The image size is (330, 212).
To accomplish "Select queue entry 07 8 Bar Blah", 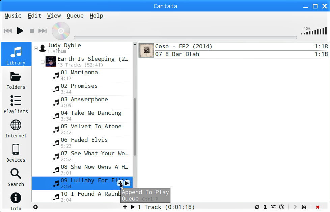I will (x=242, y=54).
